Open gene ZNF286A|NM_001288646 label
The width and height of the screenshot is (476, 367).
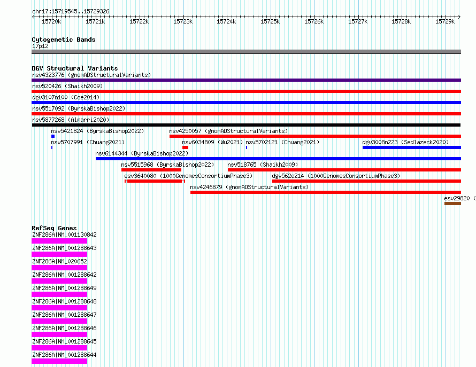64,328
